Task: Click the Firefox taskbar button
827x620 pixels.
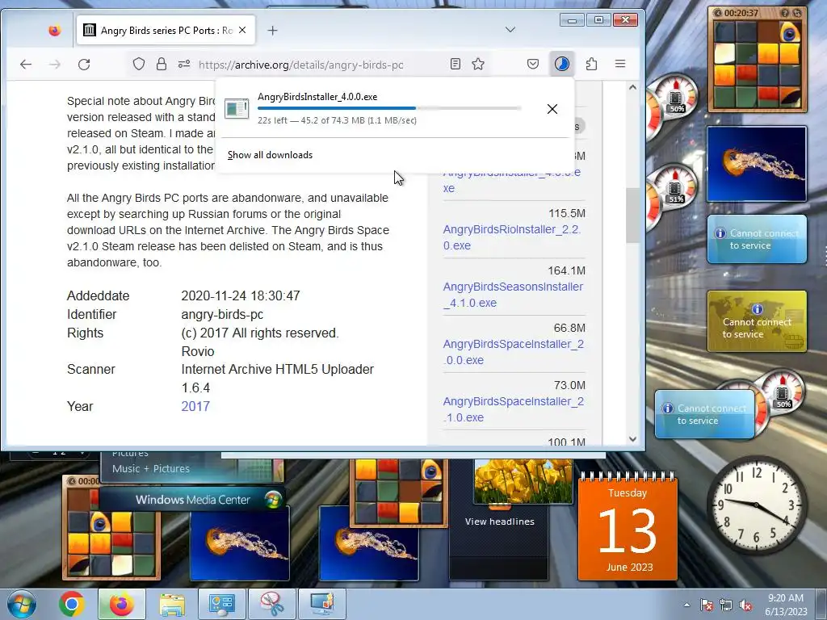Action: 121,604
